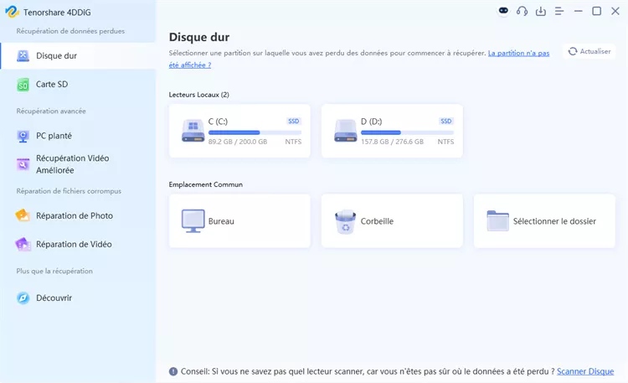The height and width of the screenshot is (383, 628).
Task: Click the PC planté monitor icon
Action: coord(23,137)
